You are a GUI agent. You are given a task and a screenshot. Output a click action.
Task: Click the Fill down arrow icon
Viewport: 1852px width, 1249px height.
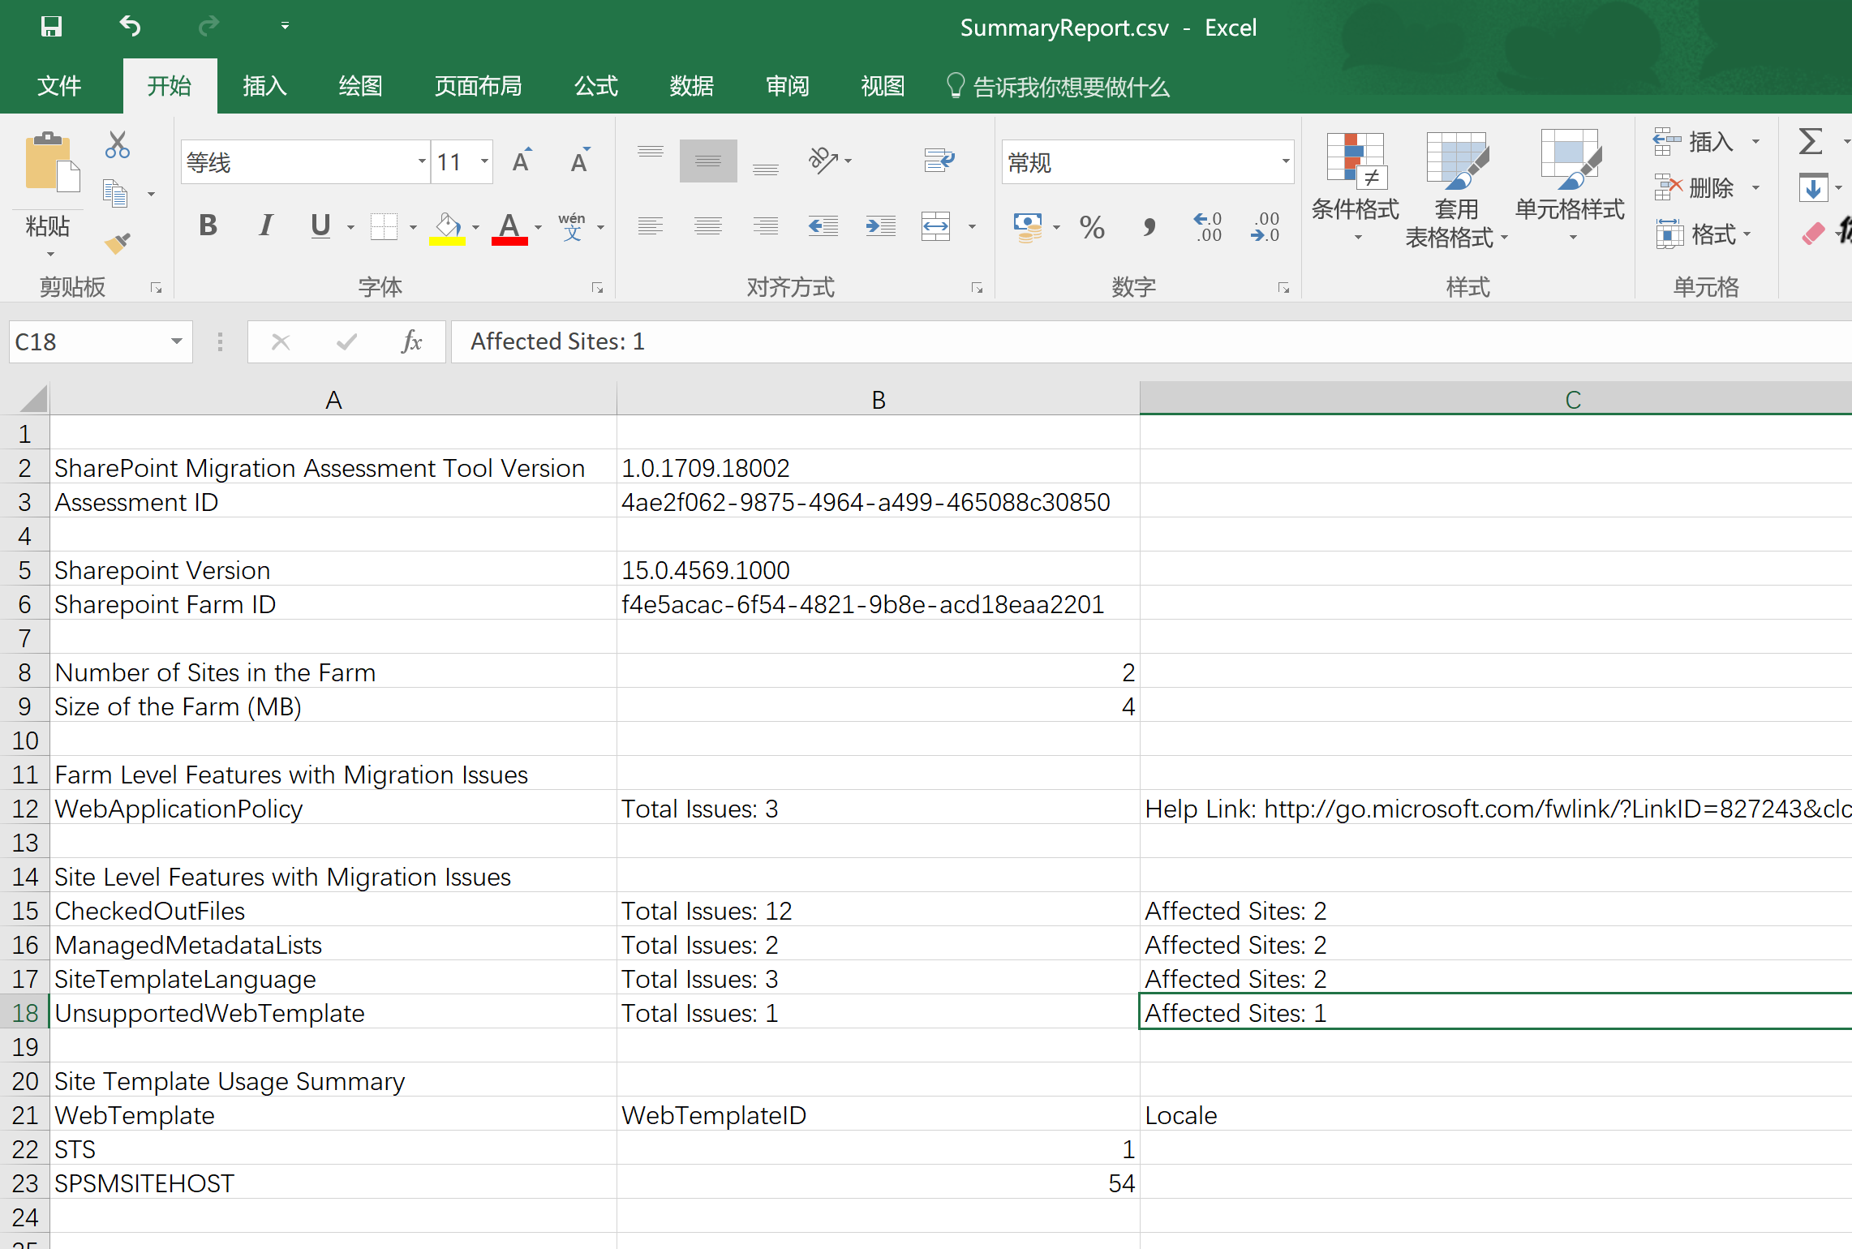(x=1812, y=188)
